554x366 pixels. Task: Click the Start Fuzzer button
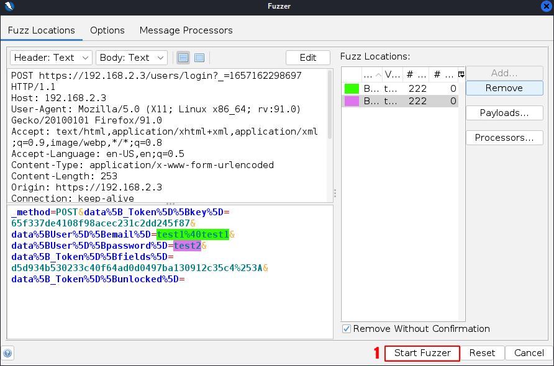(422, 353)
